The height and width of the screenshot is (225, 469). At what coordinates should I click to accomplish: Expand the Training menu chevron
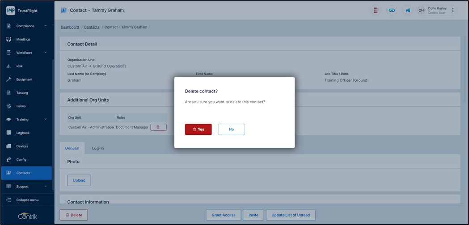[46, 120]
